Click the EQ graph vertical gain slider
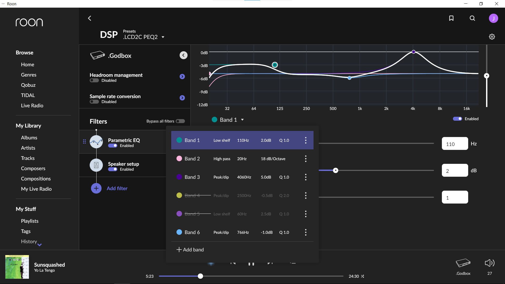The height and width of the screenshot is (284, 505). click(487, 76)
